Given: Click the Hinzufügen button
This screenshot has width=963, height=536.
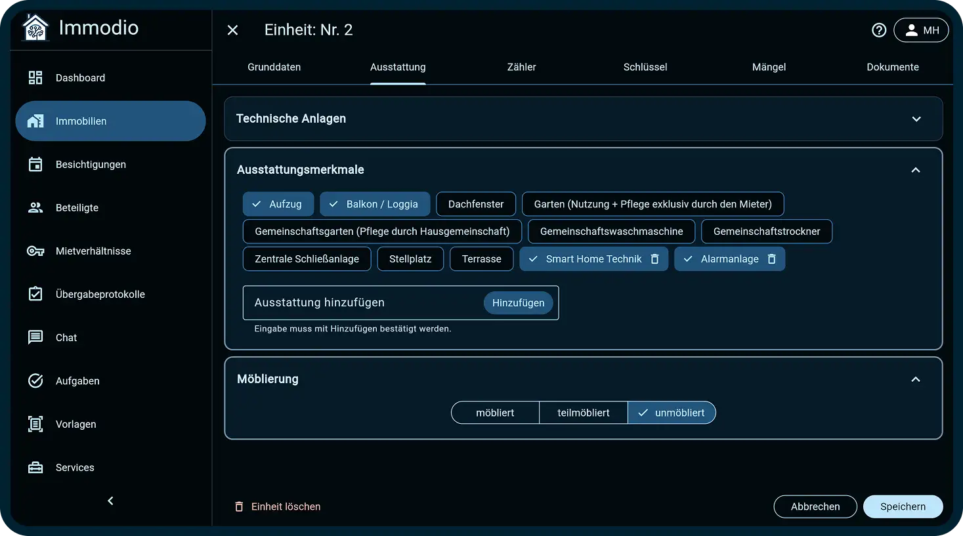Looking at the screenshot, I should point(519,302).
